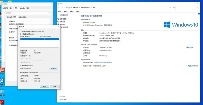
Task: Click the Refresh icon beside address bar
Action: click(x=174, y=8)
